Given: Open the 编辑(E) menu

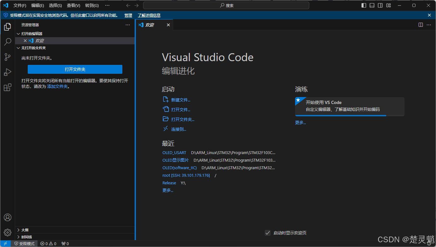Looking at the screenshot, I should (38, 5).
